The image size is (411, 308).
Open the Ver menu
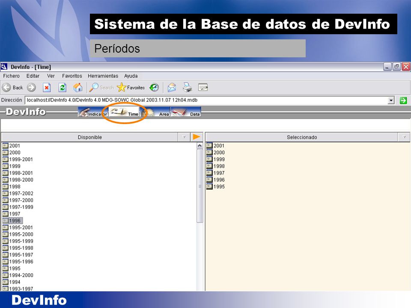(51, 76)
